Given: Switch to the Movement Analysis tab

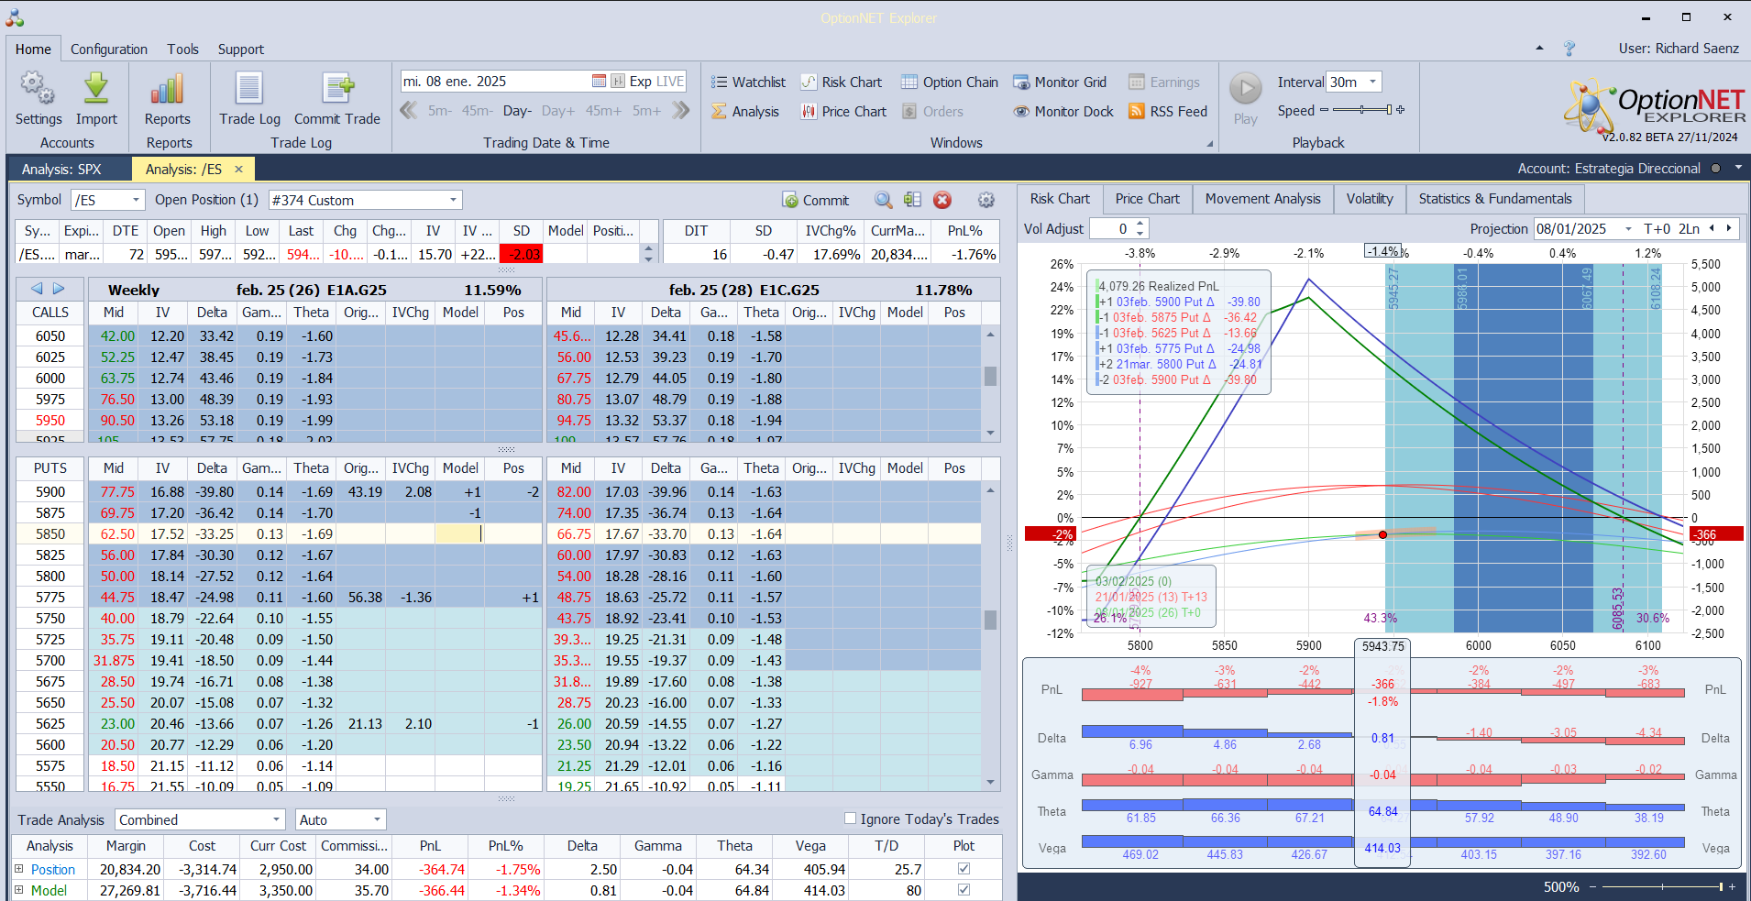Looking at the screenshot, I should pos(1262,199).
